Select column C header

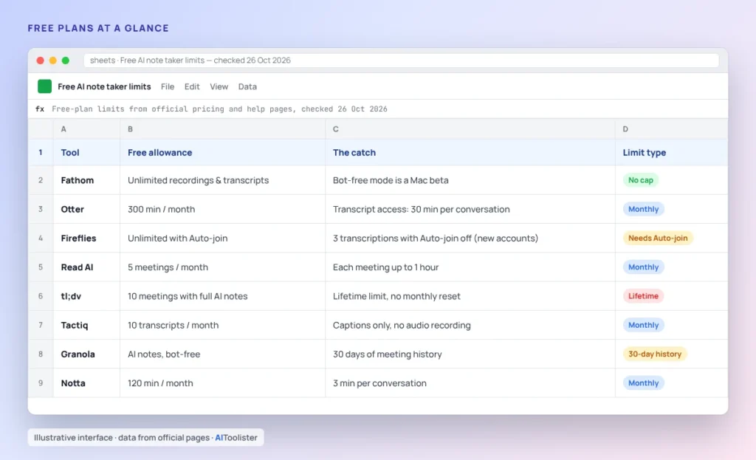(470, 129)
